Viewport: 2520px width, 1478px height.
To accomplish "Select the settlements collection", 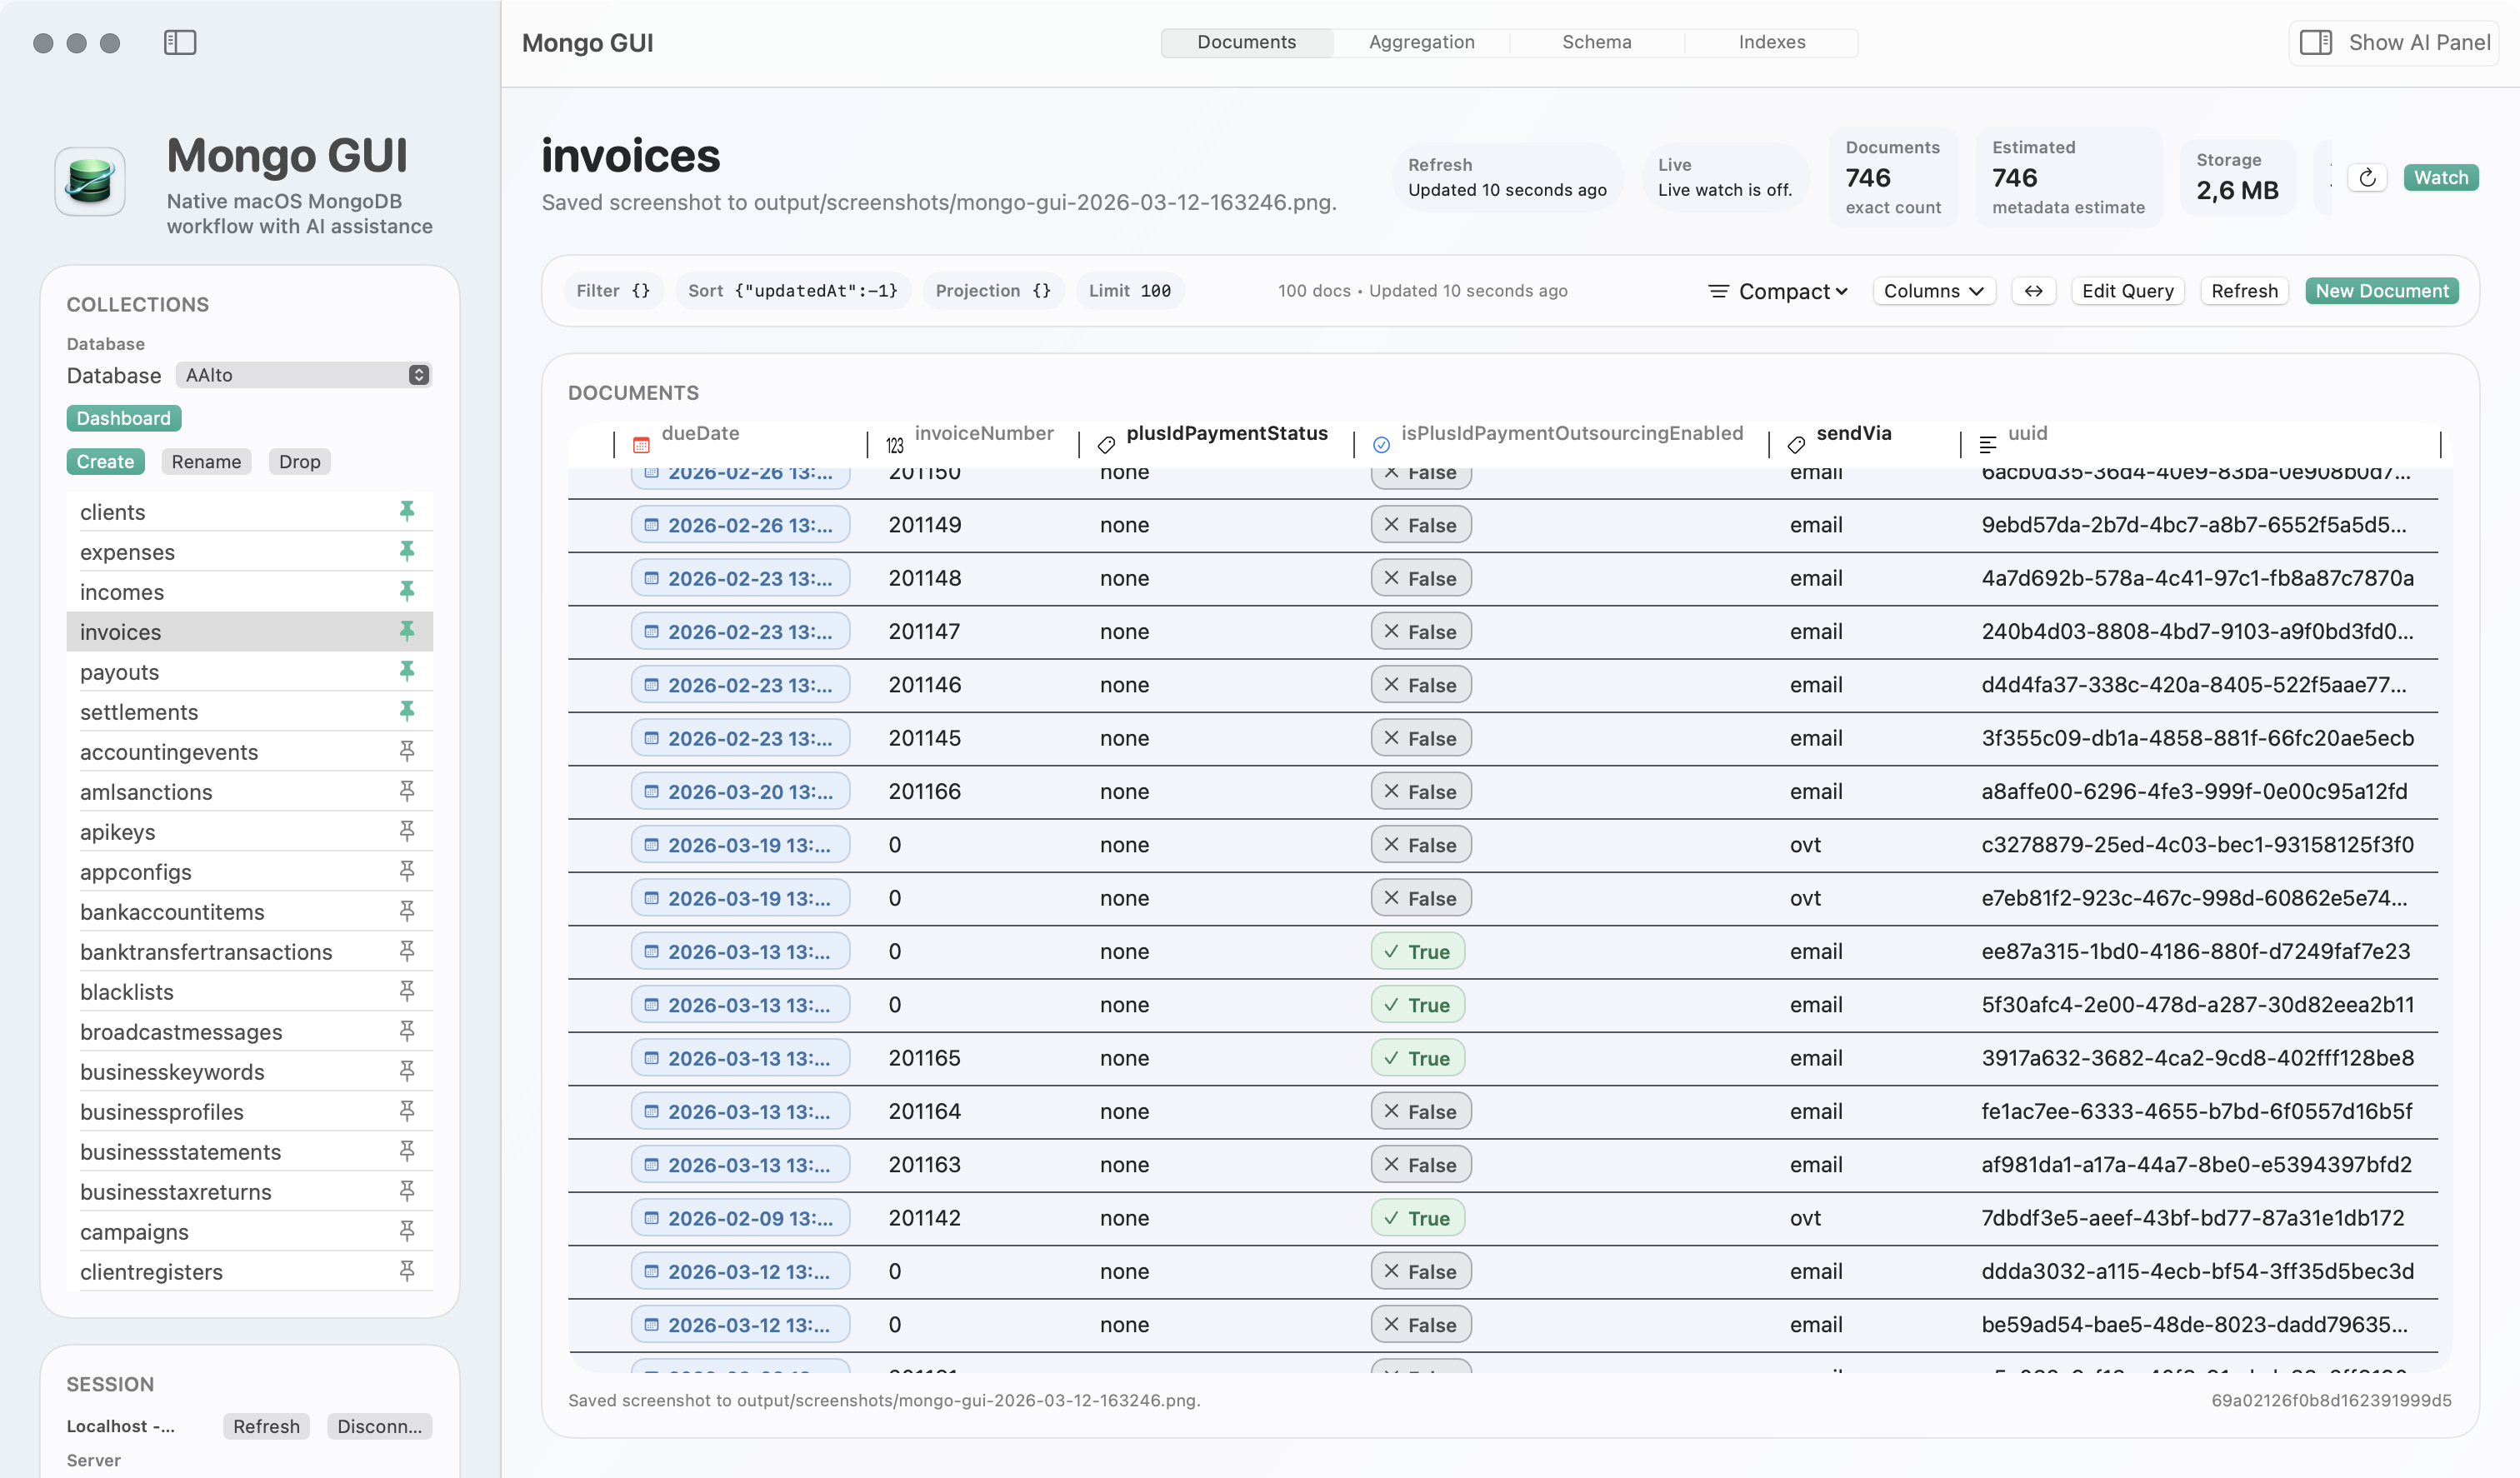I will [250, 712].
